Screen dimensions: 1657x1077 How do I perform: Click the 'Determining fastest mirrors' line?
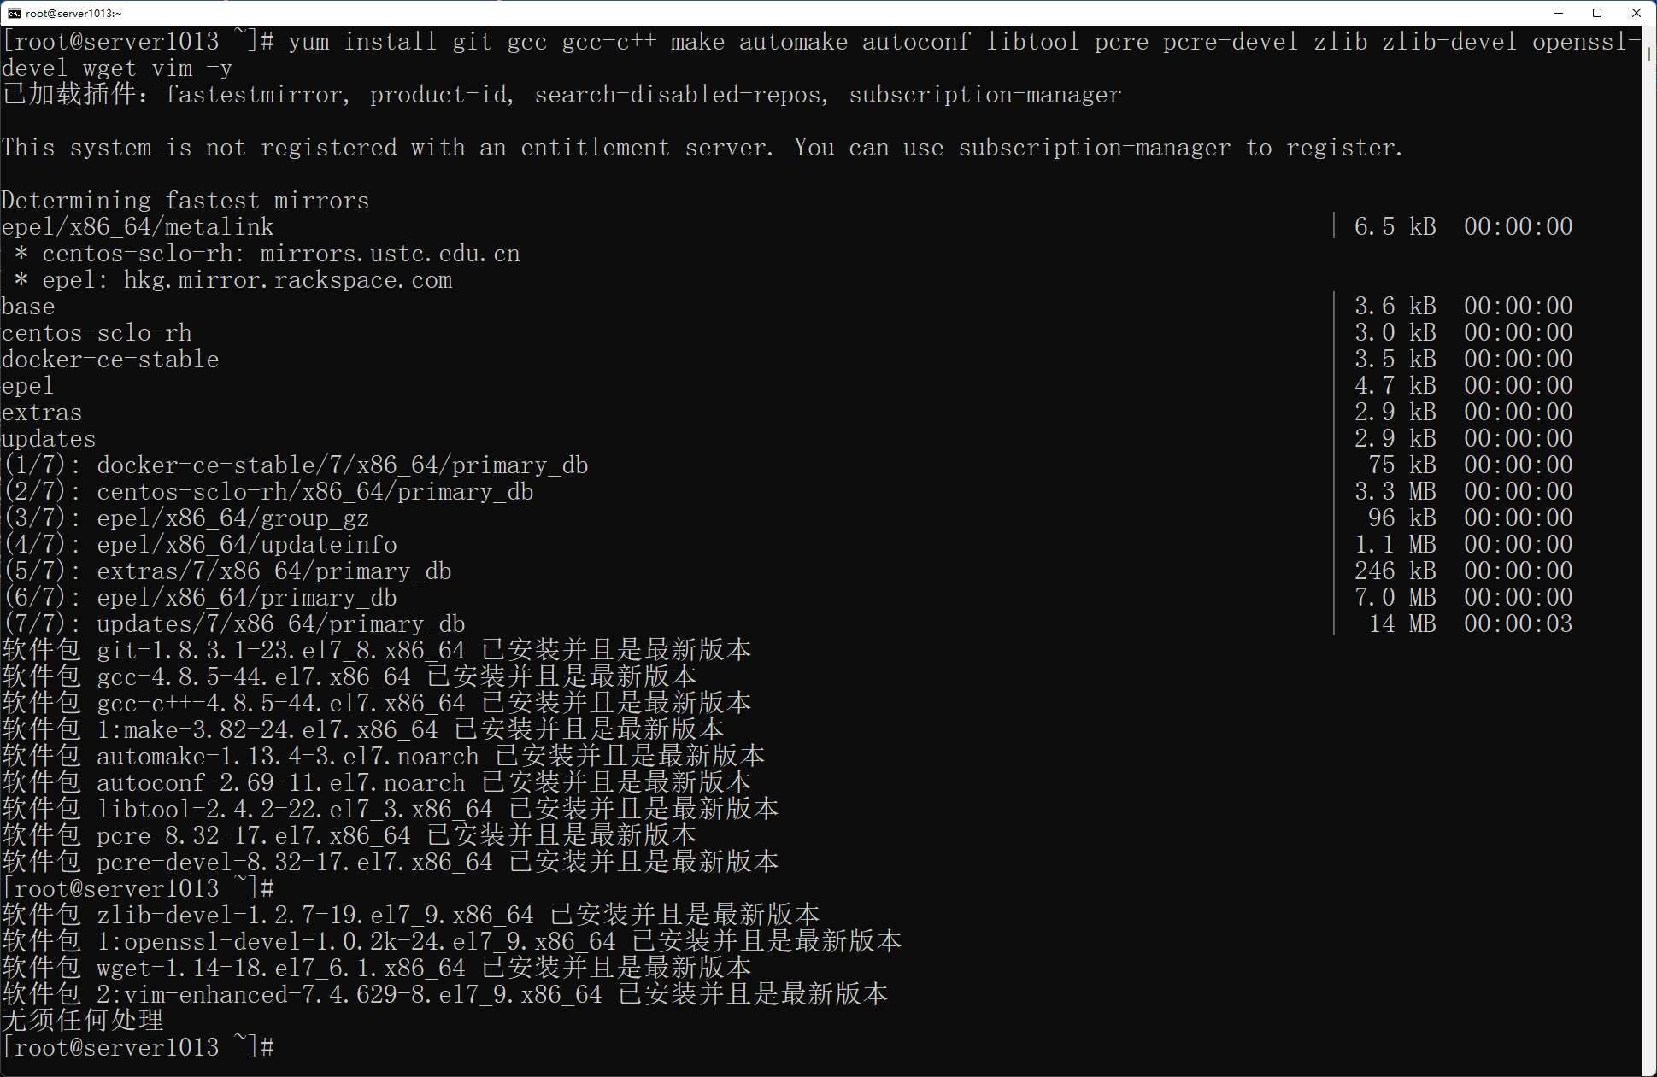[185, 201]
